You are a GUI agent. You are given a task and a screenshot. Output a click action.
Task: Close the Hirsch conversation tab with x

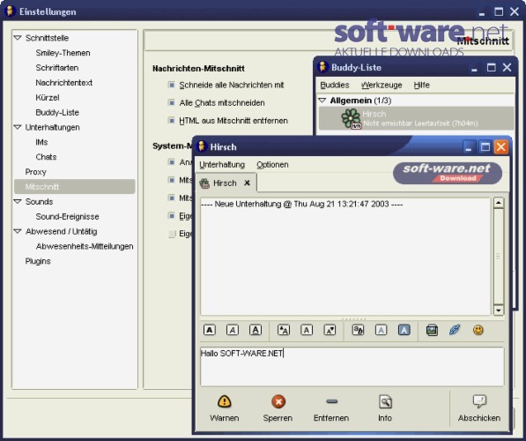pyautogui.click(x=248, y=183)
